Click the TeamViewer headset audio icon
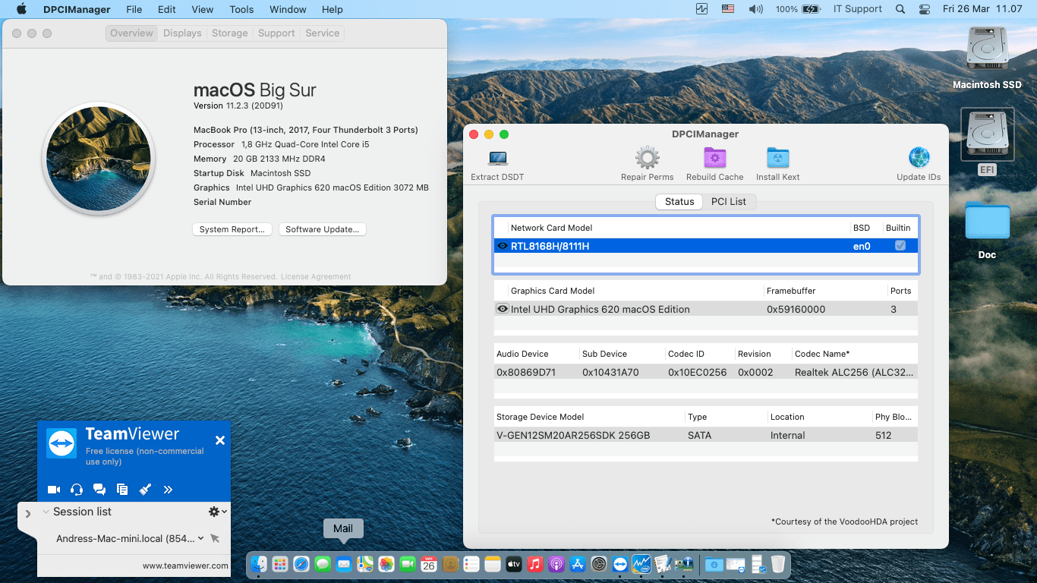 coord(77,490)
